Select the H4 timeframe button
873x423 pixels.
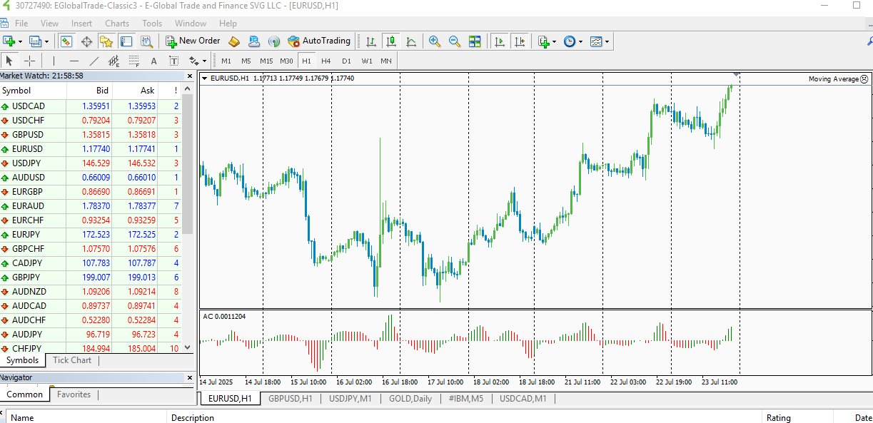tap(326, 61)
